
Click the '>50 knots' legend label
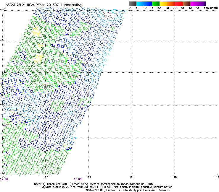tap(210, 8)
